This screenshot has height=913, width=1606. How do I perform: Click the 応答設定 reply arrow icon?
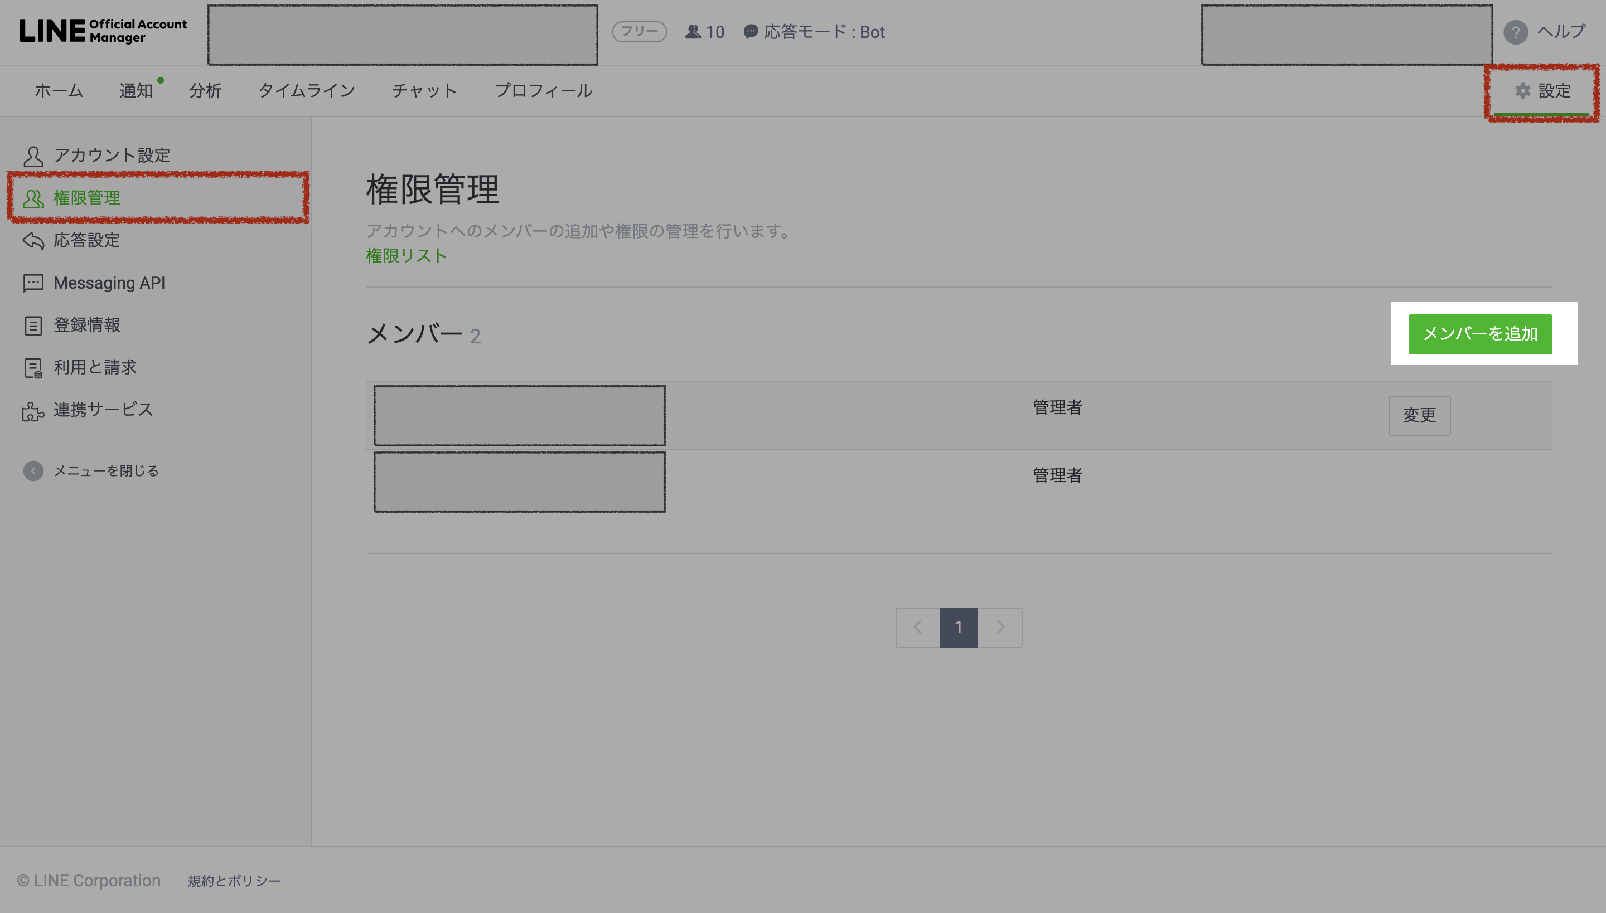[x=32, y=241]
